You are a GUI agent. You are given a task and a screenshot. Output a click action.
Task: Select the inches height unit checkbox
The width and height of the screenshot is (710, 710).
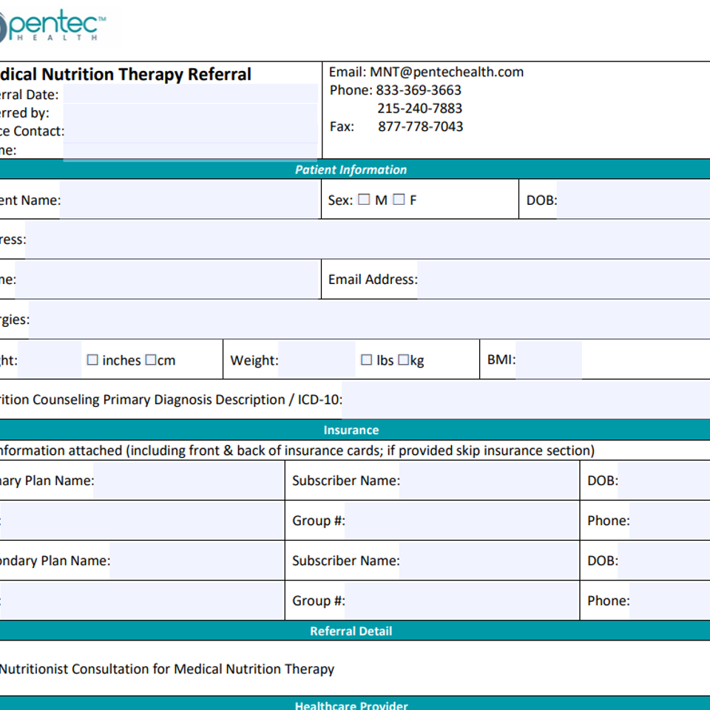click(x=92, y=360)
